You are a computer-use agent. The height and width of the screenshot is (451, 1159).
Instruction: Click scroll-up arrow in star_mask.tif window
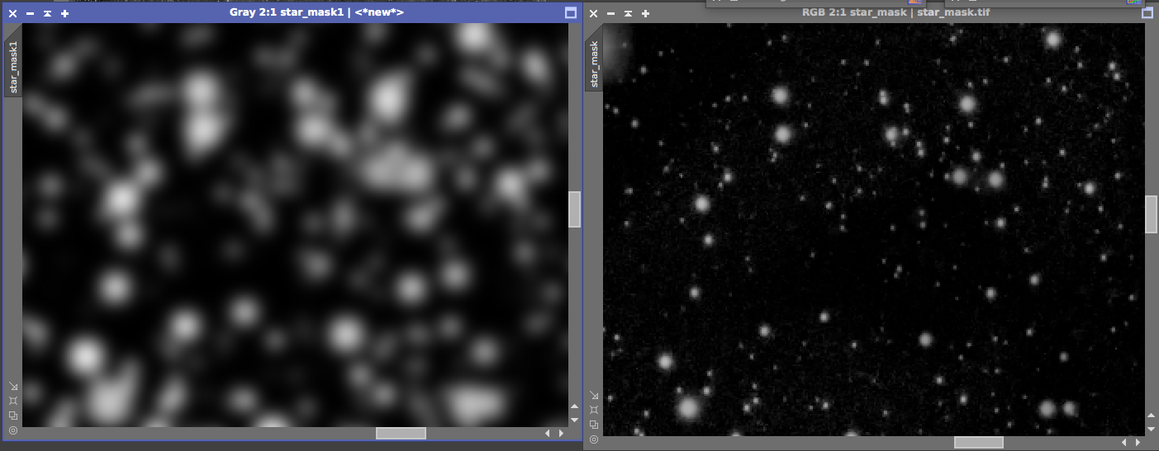point(1152,416)
